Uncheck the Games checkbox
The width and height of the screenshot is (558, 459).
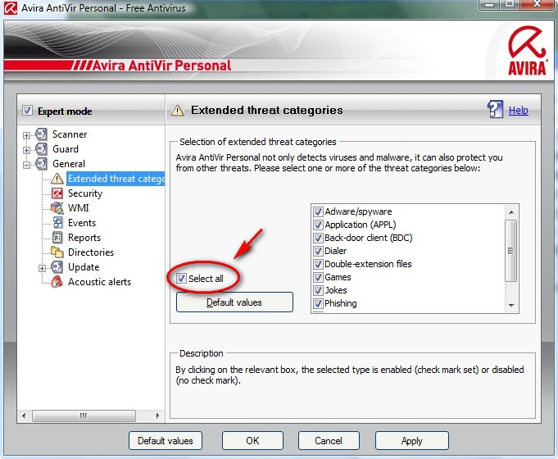[x=318, y=277]
